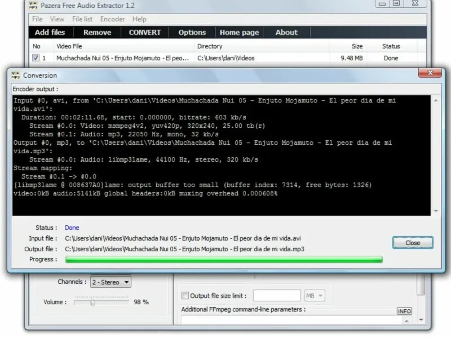Click the encoder output scrollbar down arrow
The image size is (451, 338).
[x=436, y=211]
